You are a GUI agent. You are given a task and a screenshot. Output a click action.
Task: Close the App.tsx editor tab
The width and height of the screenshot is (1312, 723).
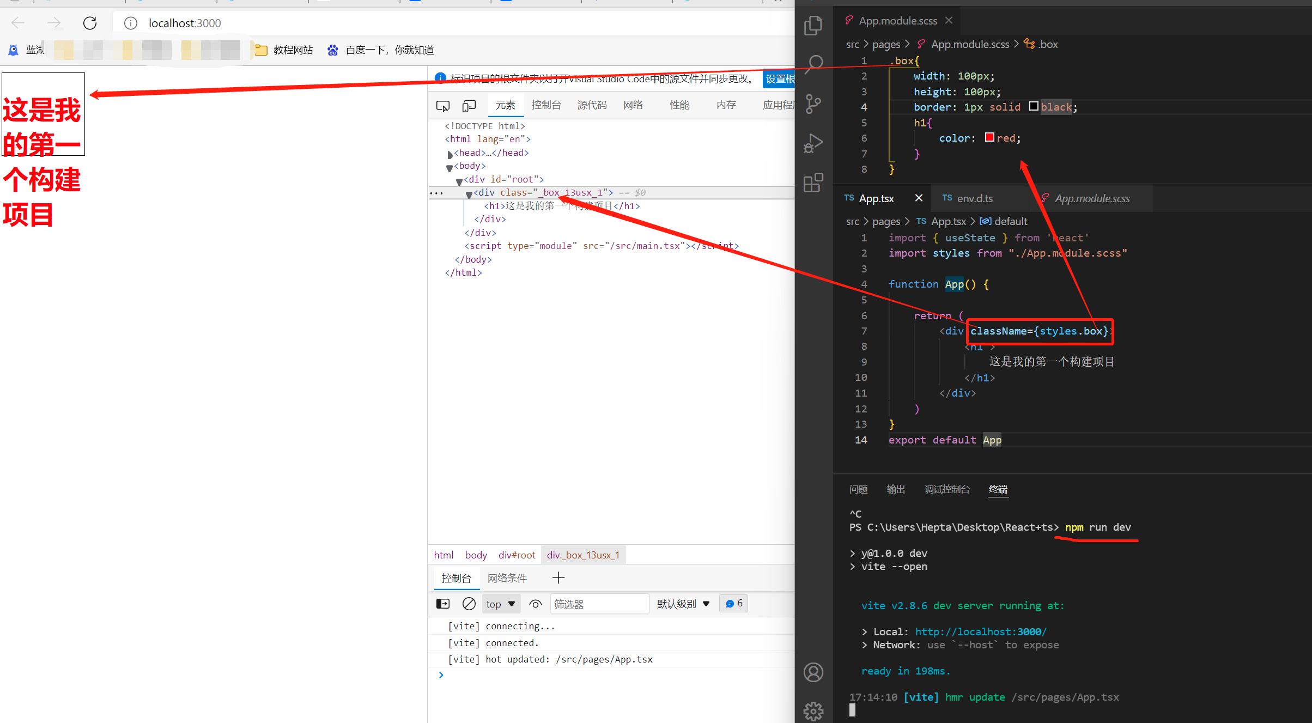click(x=919, y=198)
